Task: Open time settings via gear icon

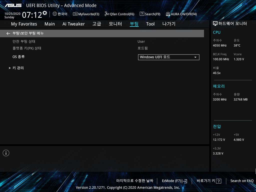Action: [x=45, y=13]
